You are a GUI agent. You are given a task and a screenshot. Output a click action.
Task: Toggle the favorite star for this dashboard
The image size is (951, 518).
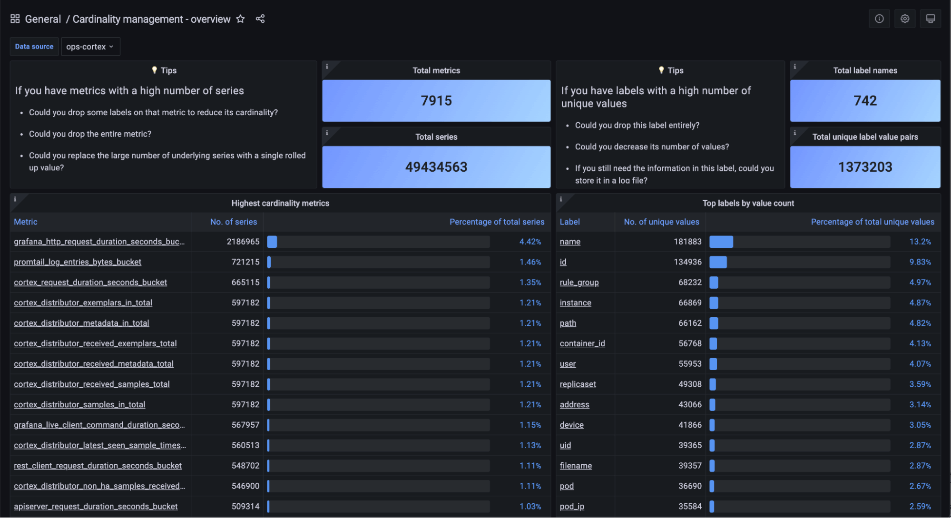click(240, 19)
